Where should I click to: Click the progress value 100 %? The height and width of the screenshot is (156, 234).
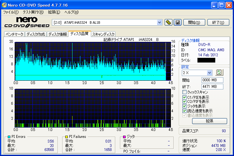221,141
